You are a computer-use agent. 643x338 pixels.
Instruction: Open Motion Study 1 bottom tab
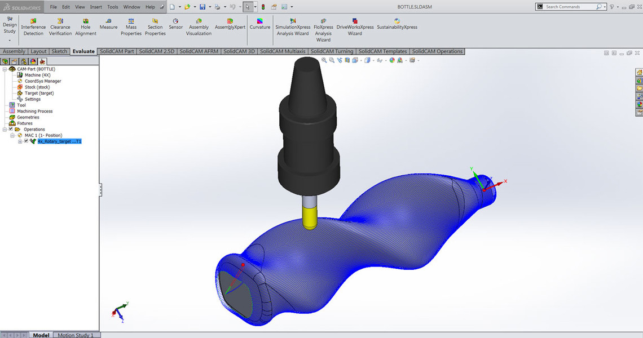(76, 335)
